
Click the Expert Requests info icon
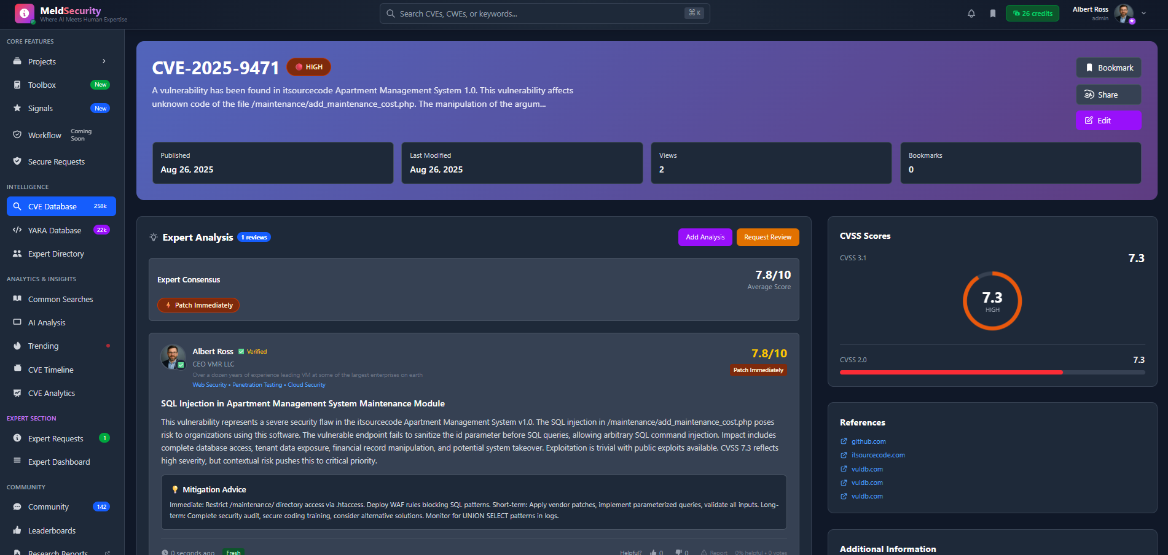17,438
